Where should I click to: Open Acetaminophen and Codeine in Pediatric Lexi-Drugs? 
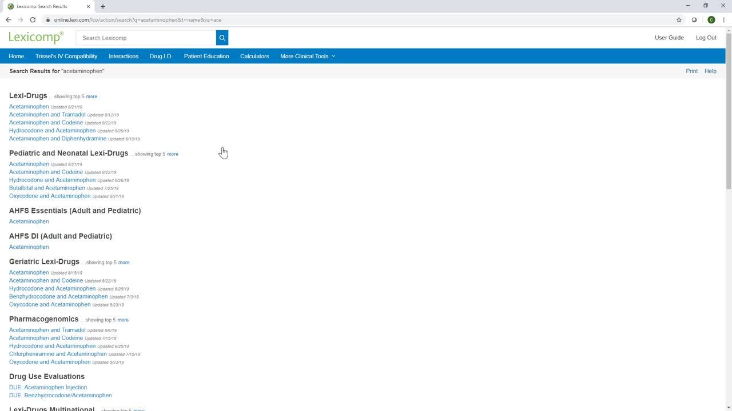(46, 172)
